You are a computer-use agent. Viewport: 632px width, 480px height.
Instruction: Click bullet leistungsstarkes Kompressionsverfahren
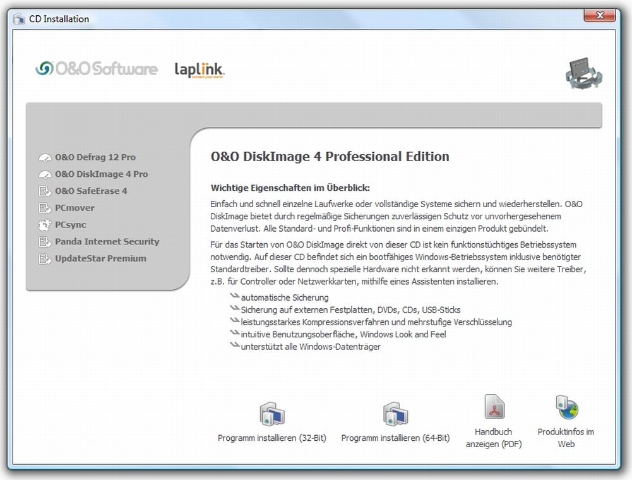[376, 322]
